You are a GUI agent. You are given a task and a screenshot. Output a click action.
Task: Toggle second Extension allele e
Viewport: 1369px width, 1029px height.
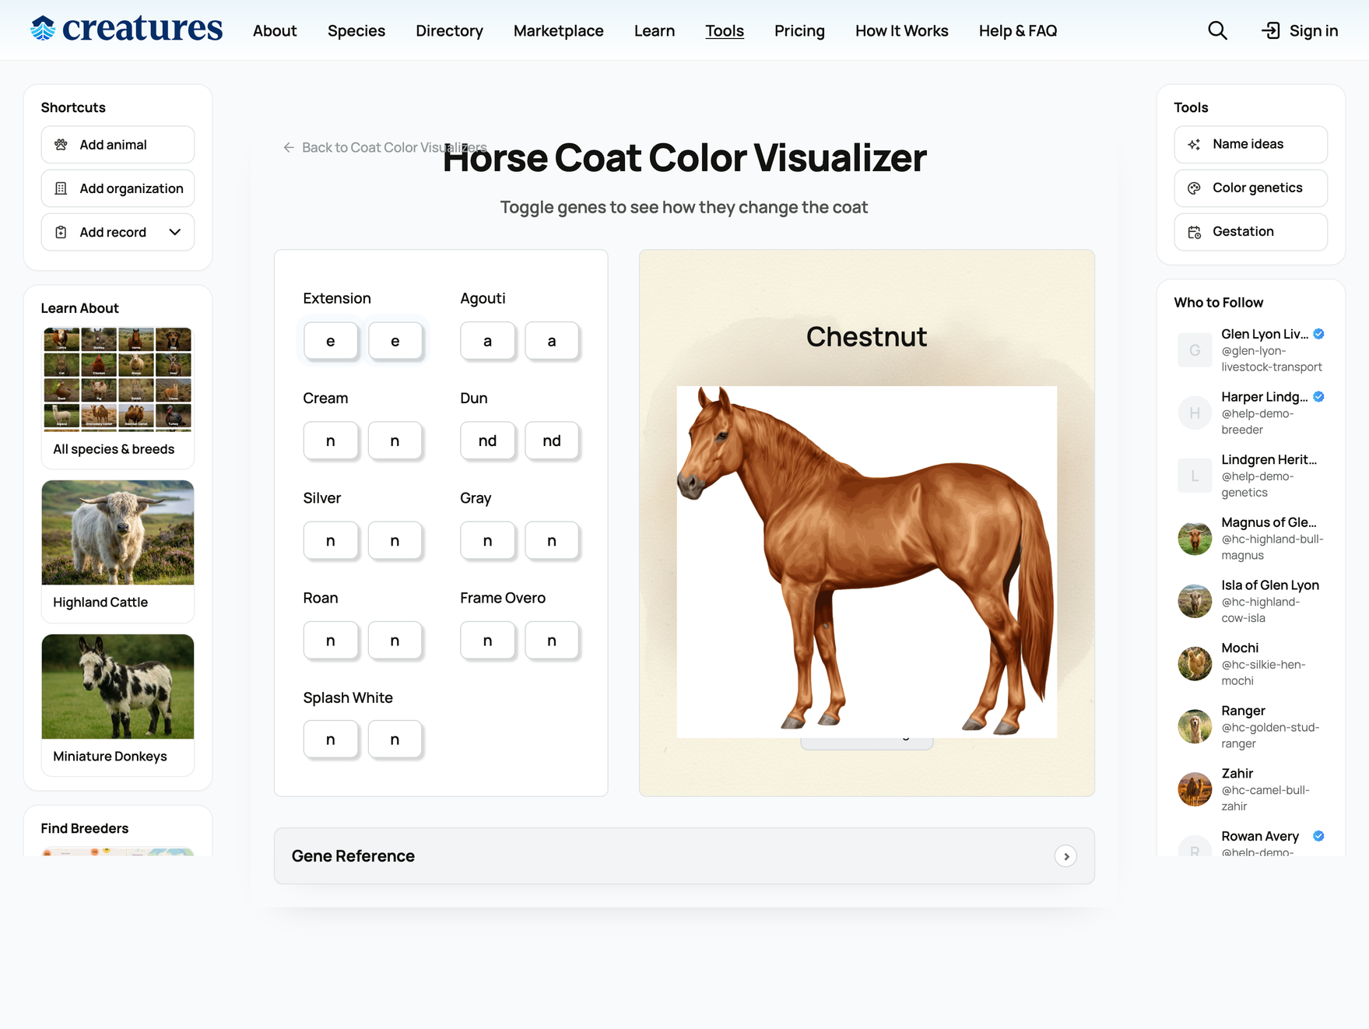[x=395, y=341]
